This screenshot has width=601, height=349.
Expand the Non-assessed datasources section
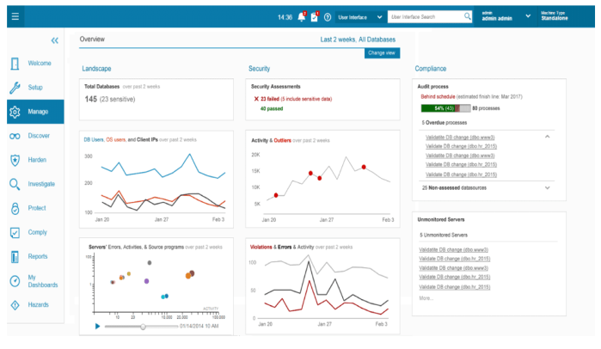pos(548,187)
